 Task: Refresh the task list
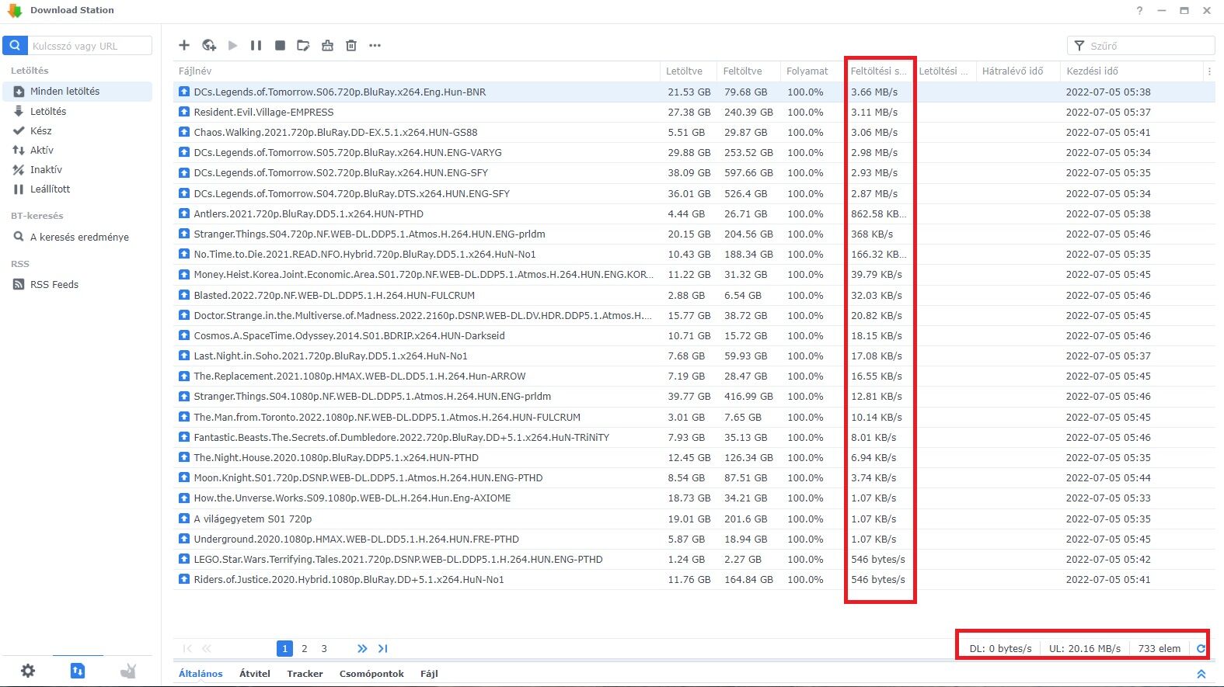(1201, 648)
